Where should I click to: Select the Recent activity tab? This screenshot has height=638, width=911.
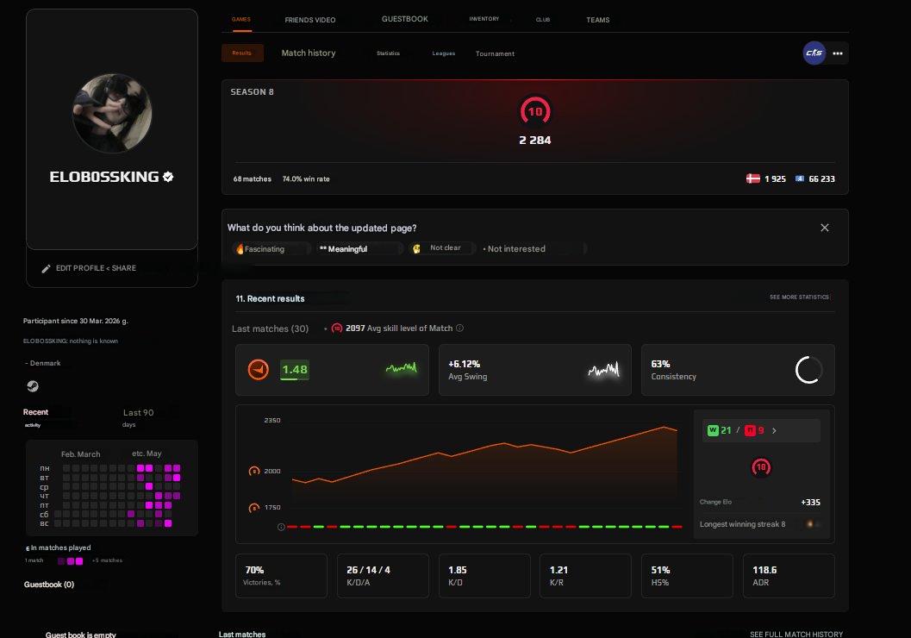[36, 416]
